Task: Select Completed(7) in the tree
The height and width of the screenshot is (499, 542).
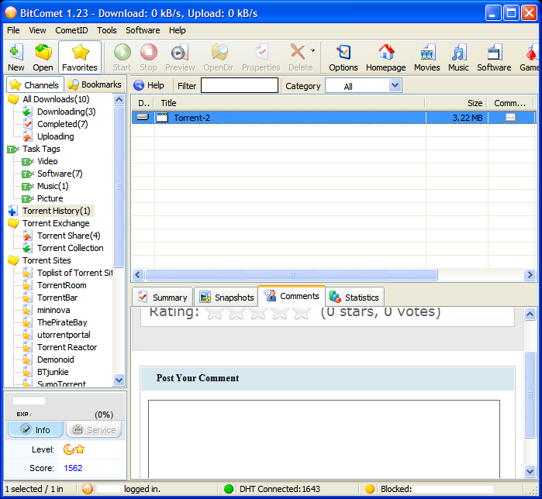Action: click(x=63, y=124)
